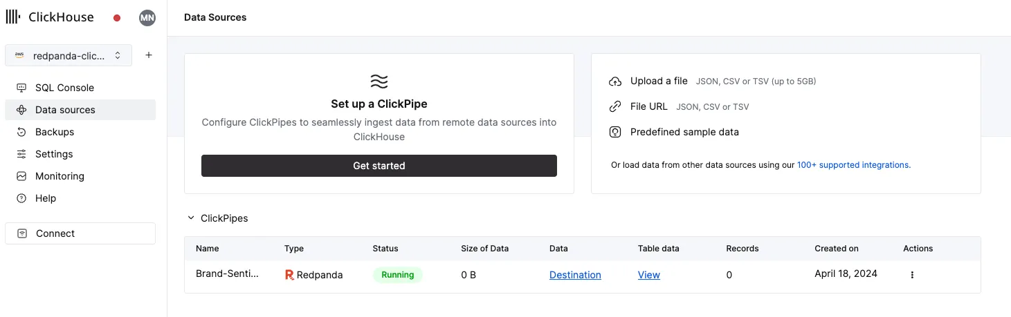Click the predefined sample data icon
1011x317 pixels.
tap(615, 132)
